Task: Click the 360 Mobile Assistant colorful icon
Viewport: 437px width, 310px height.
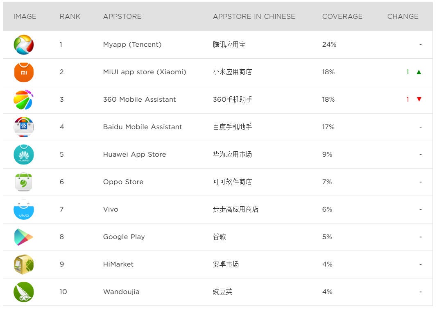Action: pos(24,100)
